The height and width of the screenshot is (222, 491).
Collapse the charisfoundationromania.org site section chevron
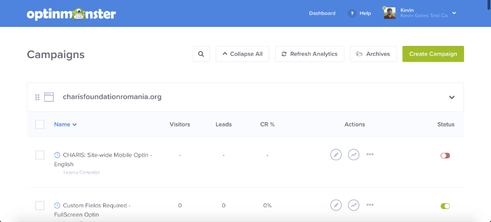click(452, 97)
